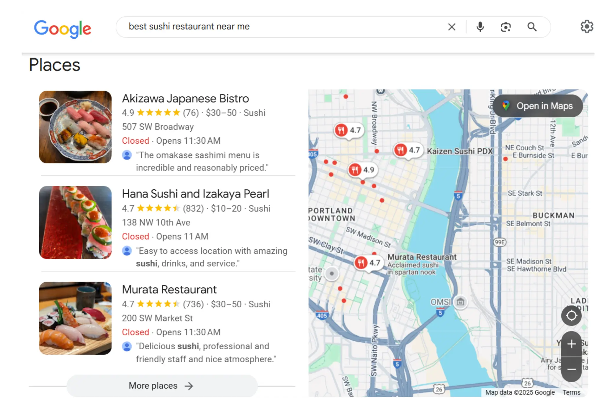Click Akizawa sushi plate photo
The image size is (615, 408).
(x=75, y=127)
